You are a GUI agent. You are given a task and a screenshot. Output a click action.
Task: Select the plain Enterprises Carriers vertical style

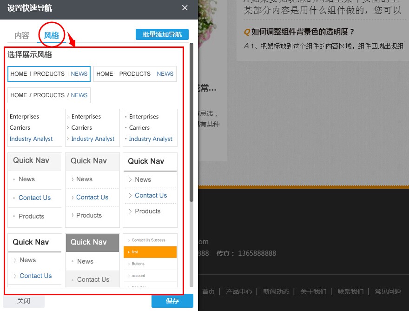[34, 127]
